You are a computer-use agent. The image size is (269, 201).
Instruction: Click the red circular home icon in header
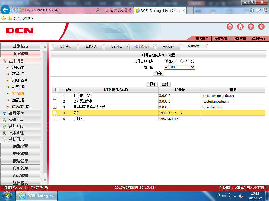click(x=240, y=27)
